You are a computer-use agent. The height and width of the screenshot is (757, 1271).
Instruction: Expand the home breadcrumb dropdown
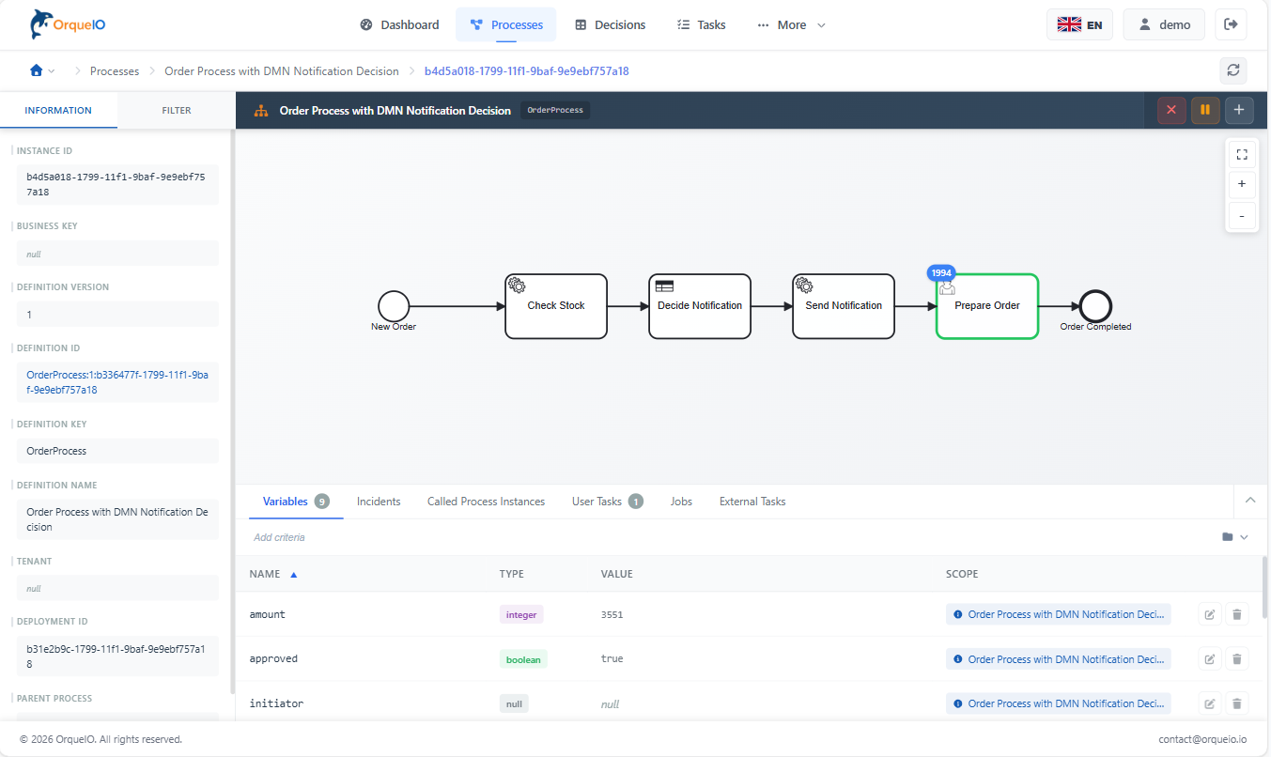(x=42, y=71)
